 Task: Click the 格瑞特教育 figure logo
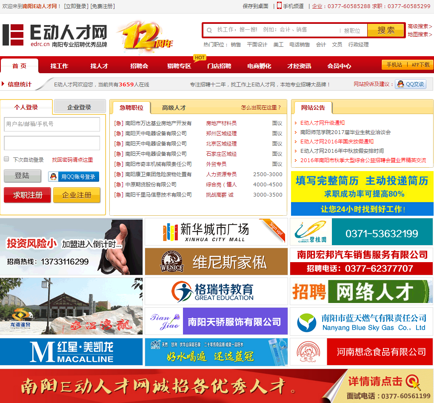(182, 292)
